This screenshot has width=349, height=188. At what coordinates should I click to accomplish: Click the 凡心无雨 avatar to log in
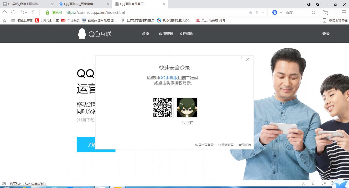pos(187,107)
